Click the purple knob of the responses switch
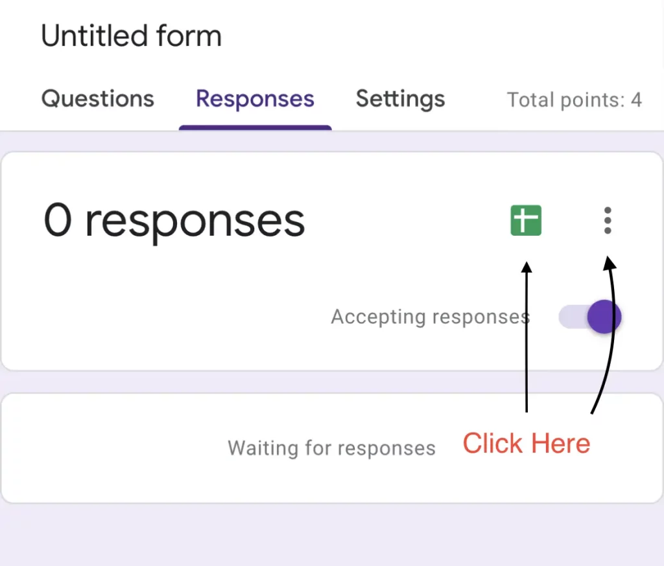Image resolution: width=664 pixels, height=566 pixels. 604,317
